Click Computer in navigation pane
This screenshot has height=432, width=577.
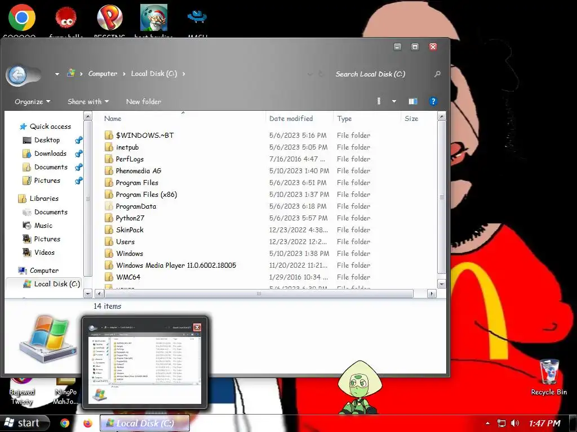[x=44, y=271]
